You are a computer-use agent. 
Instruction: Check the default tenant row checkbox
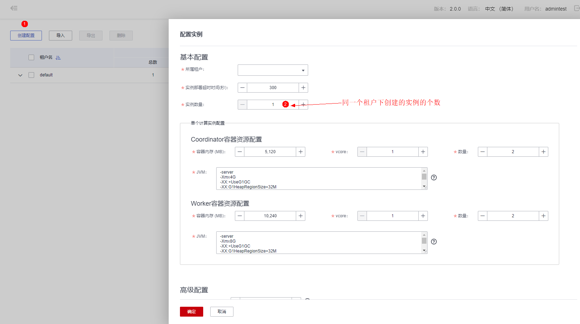point(31,75)
